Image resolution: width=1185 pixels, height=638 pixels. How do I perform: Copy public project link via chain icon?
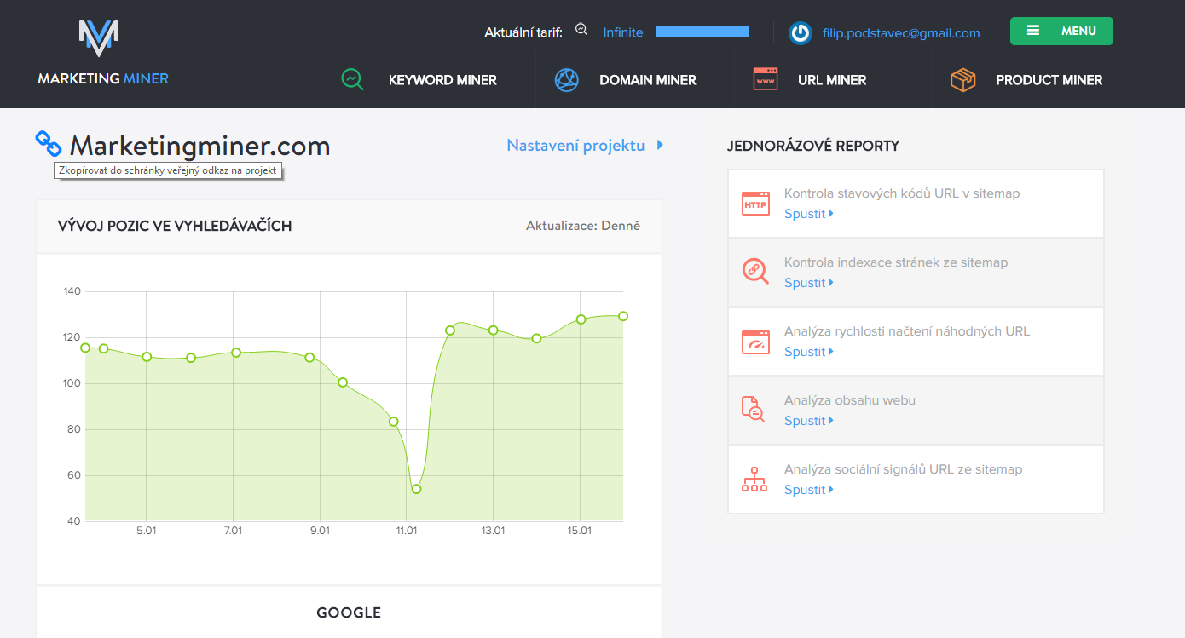tap(49, 143)
